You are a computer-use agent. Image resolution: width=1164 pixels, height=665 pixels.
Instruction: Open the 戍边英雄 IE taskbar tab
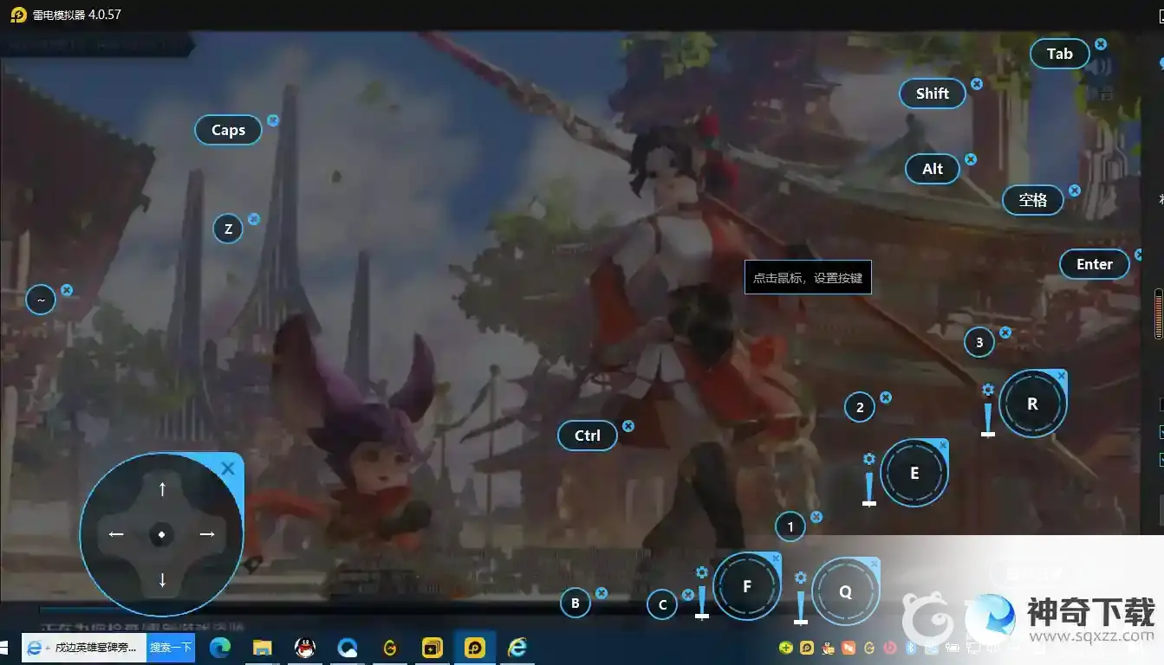coord(84,648)
